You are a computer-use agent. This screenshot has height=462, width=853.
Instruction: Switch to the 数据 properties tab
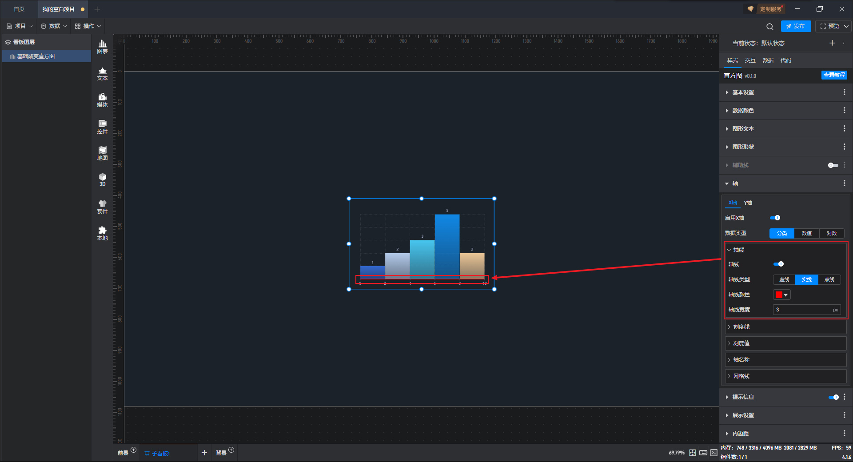pyautogui.click(x=768, y=60)
